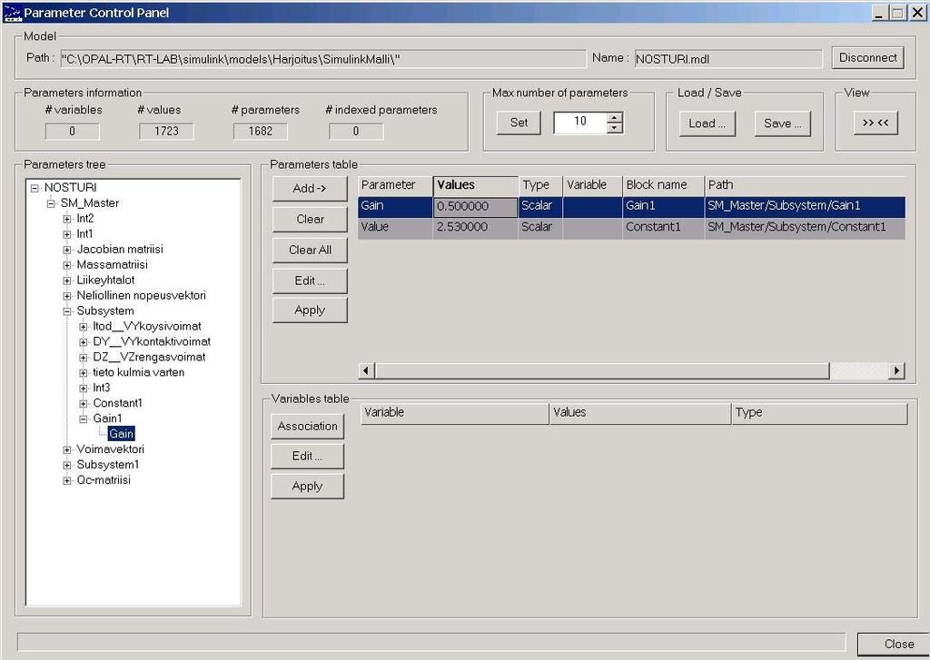Viewport: 930px width, 660px height.
Task: Click right arrow of horizontal scrollbar
Action: pyautogui.click(x=896, y=370)
